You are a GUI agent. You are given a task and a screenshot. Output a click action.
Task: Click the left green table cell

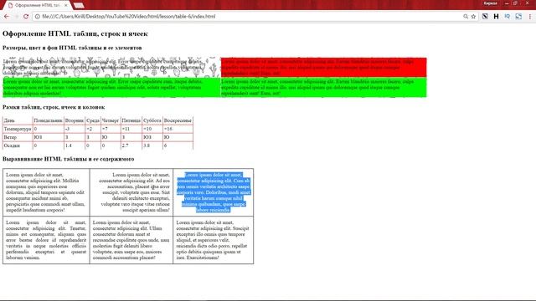click(111, 87)
